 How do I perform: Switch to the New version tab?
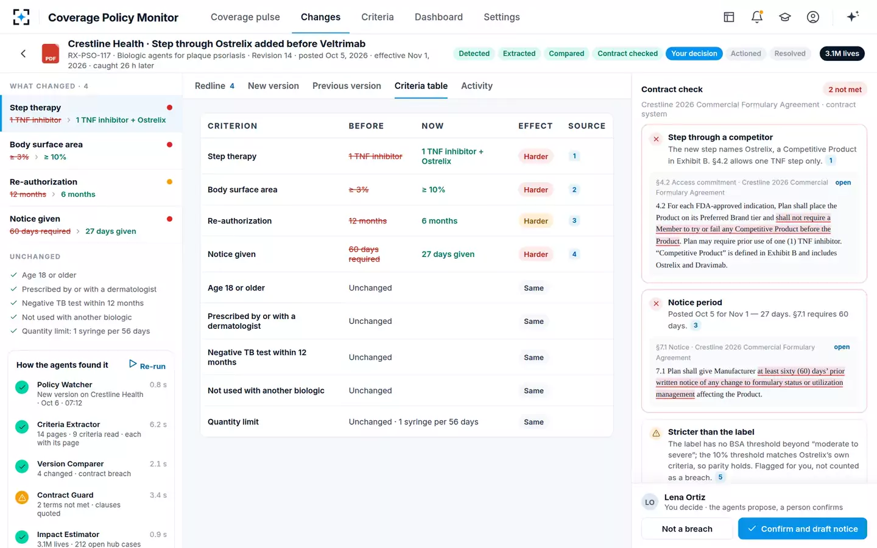point(273,86)
